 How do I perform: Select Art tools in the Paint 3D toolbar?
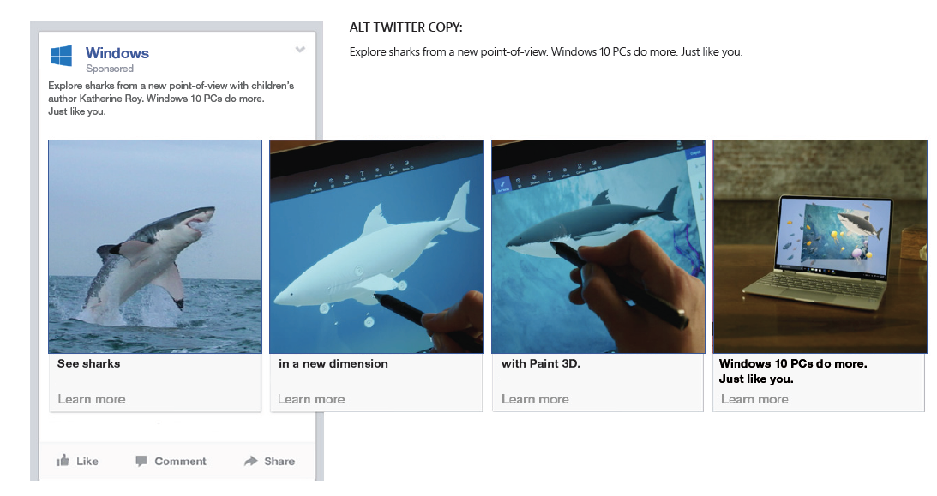click(x=315, y=184)
